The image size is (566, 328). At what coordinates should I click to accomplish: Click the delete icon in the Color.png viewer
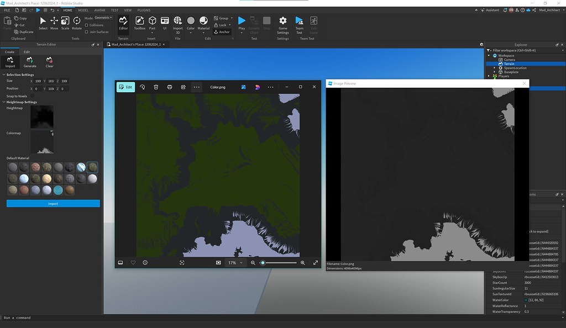point(156,87)
